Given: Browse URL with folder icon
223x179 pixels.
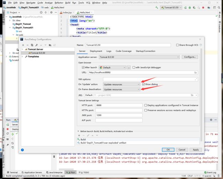Looking at the screenshot, I should click(x=196, y=72).
